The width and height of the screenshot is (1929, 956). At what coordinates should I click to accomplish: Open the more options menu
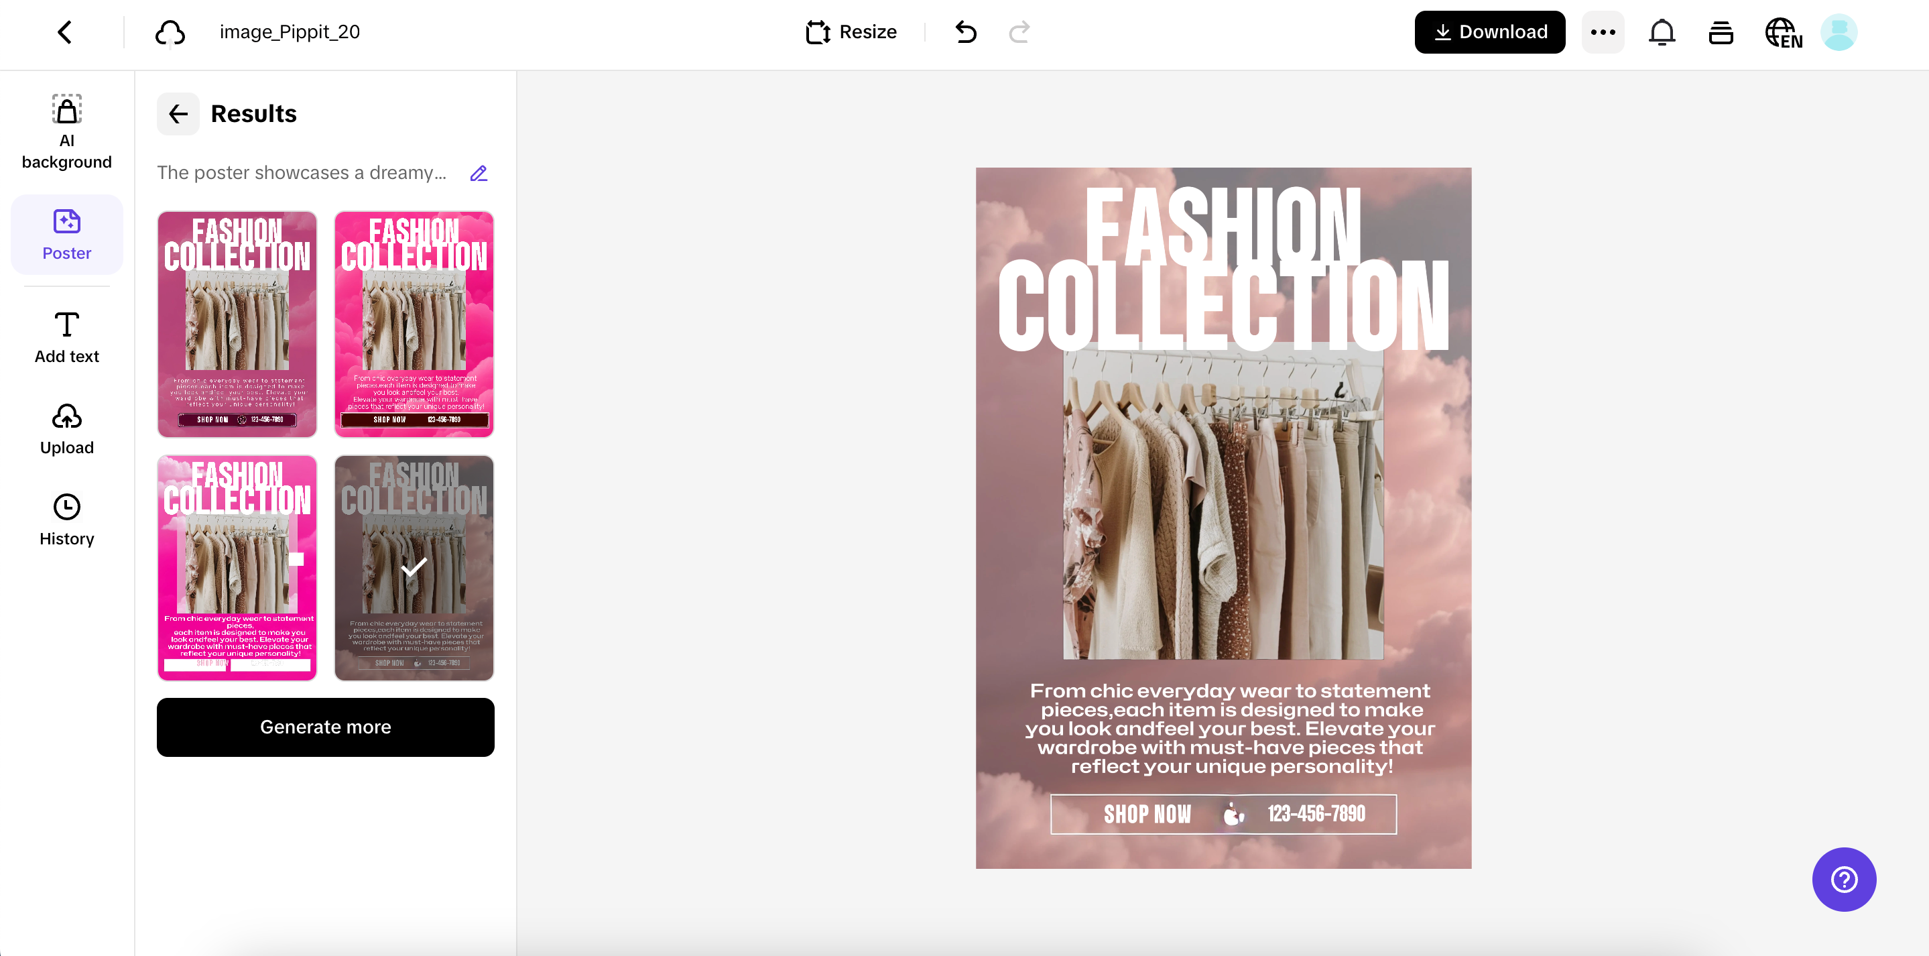tap(1603, 32)
